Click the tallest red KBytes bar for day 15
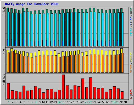 click(x=63, y=87)
